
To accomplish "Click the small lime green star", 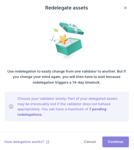I will tap(56, 30).
